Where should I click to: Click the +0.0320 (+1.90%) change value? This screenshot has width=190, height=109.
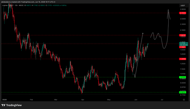coord(59,5)
